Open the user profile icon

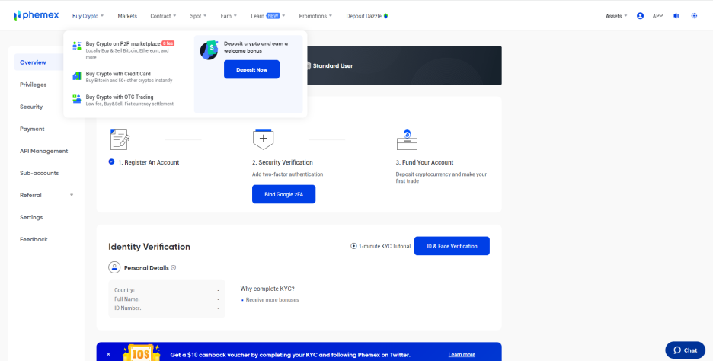[x=640, y=16]
